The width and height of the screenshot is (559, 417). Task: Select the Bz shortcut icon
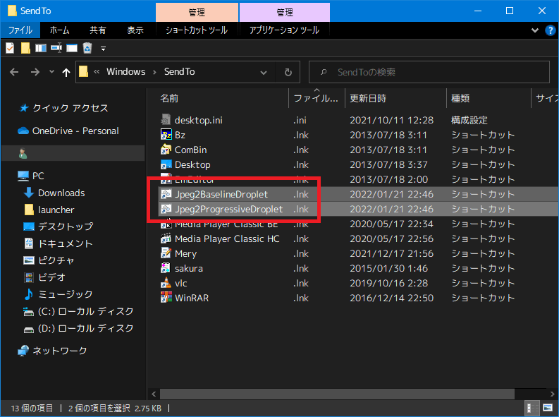coord(166,135)
